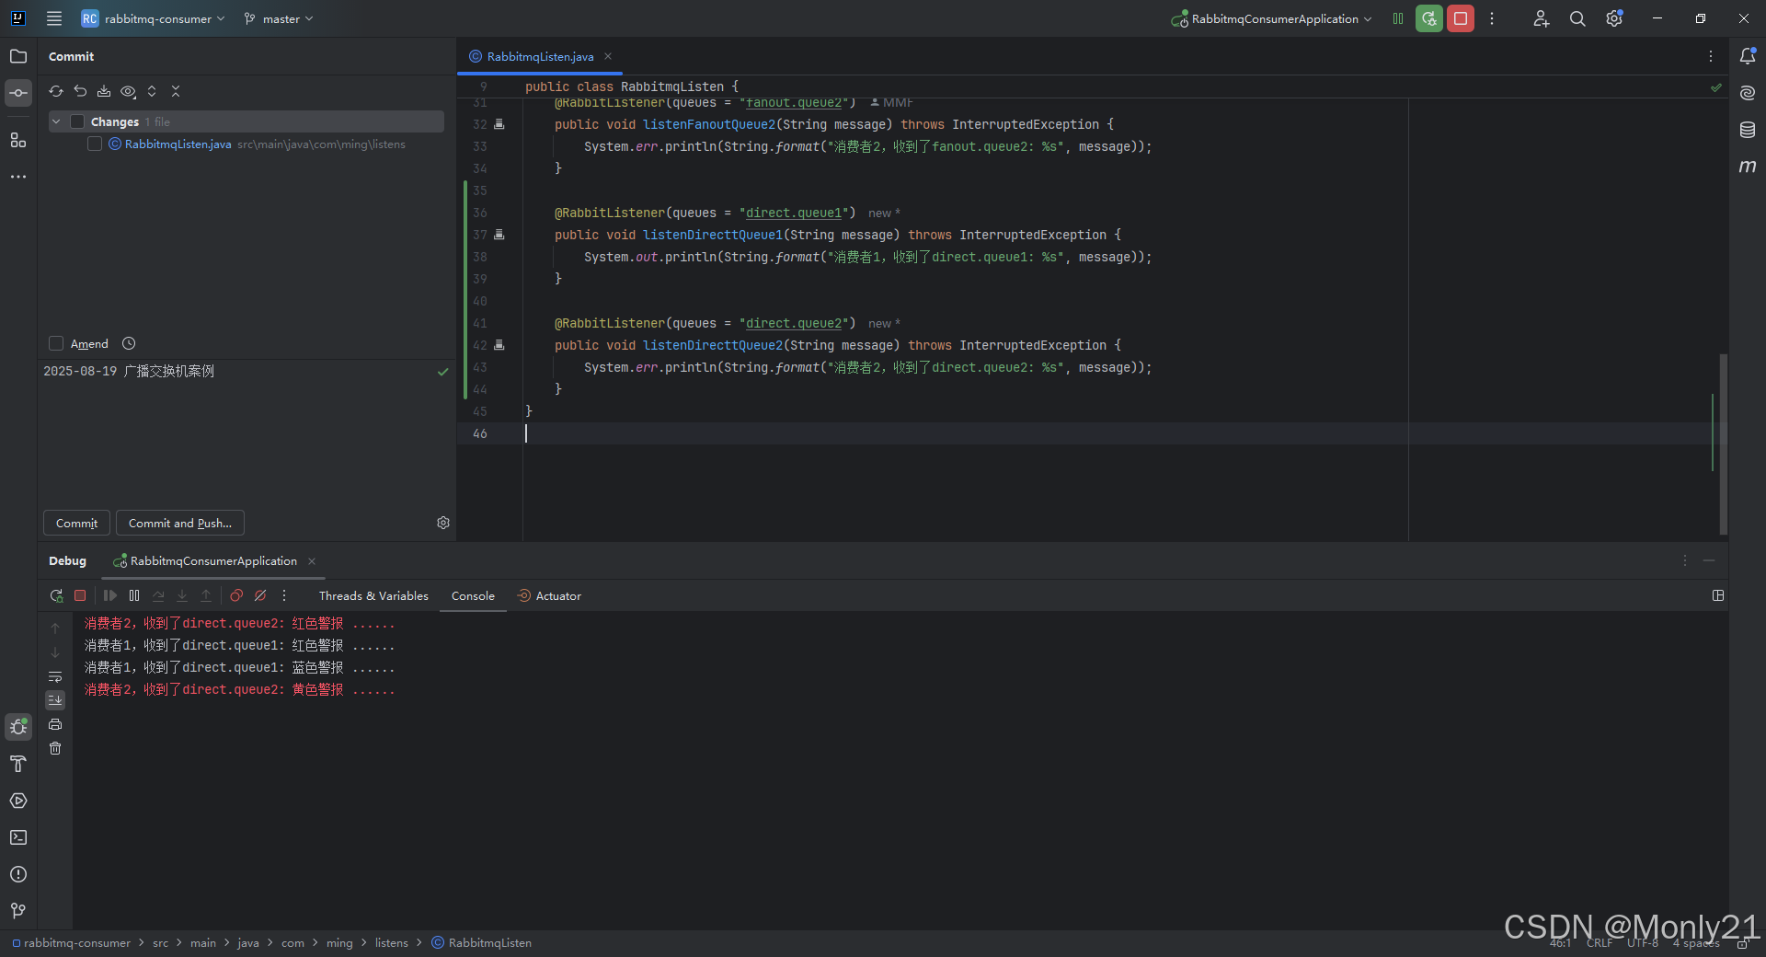
Task: Open the Project tool window
Action: pyautogui.click(x=18, y=56)
